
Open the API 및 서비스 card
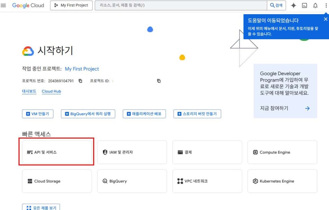57,152
